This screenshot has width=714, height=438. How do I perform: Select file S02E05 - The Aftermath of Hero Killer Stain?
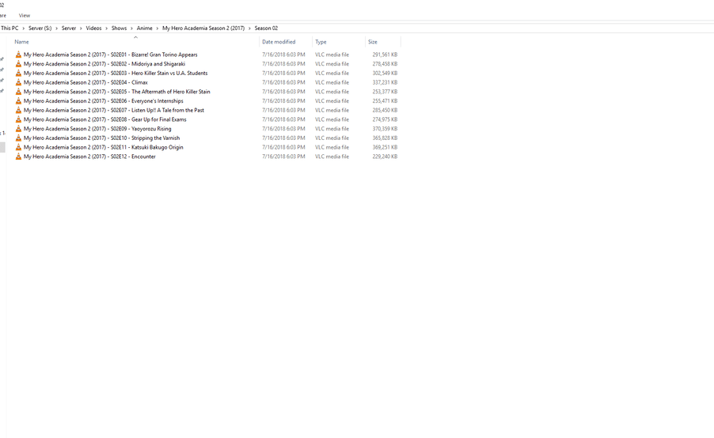coord(117,92)
